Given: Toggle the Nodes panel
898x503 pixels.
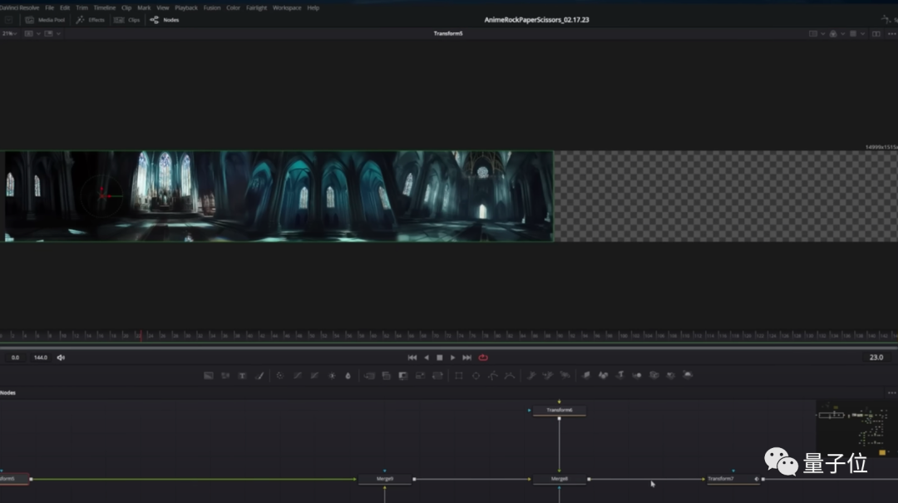Looking at the screenshot, I should pyautogui.click(x=165, y=20).
